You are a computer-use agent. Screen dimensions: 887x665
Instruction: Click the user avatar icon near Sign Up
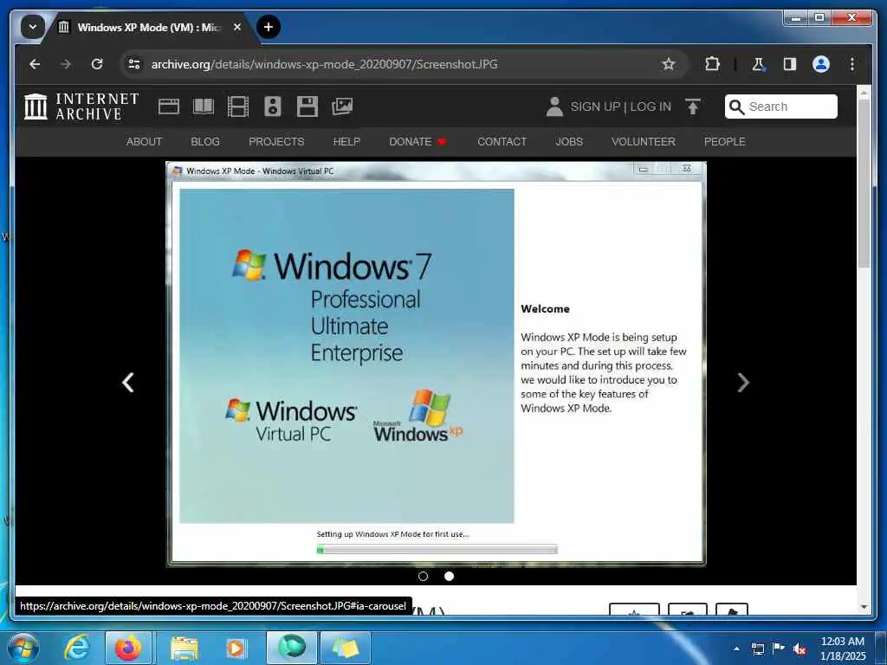tap(554, 107)
